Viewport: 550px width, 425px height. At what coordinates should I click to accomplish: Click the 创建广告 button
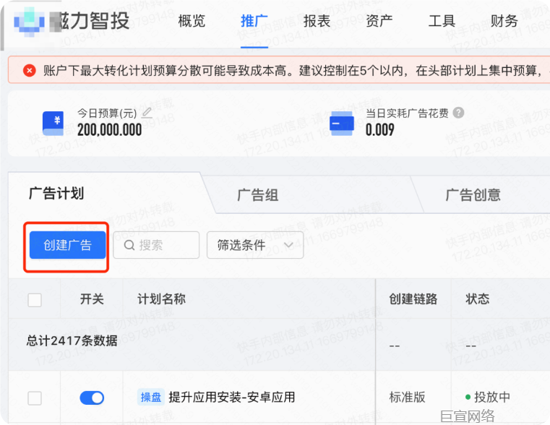point(67,245)
